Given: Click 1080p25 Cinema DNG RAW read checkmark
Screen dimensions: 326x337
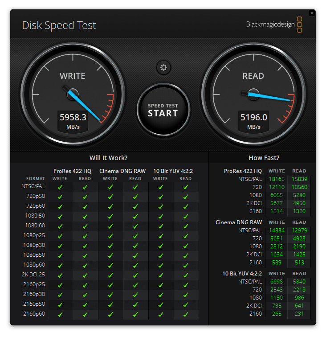Looking at the screenshot, I should tap(135, 236).
